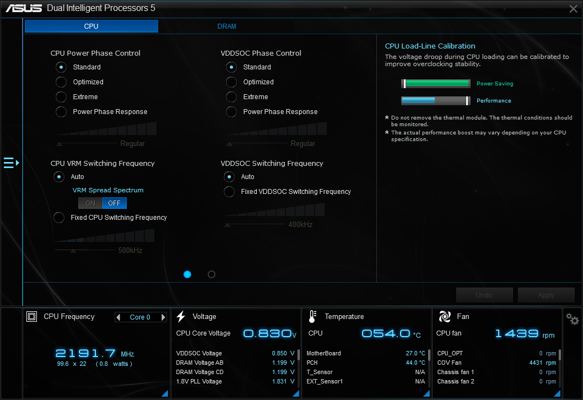Click the VDDSOC Voltage row in Voltage panel
The width and height of the screenshot is (583, 400).
coord(235,354)
